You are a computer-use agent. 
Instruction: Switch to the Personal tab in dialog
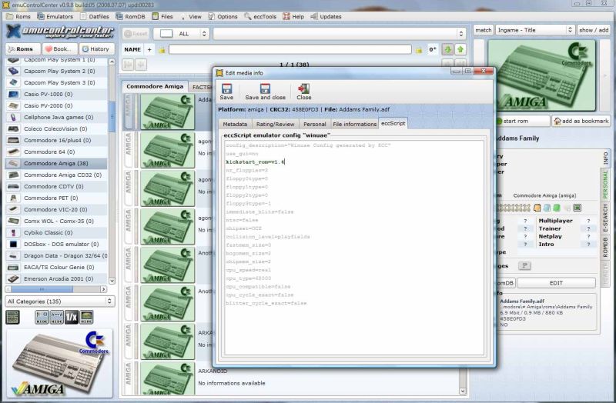tap(315, 124)
